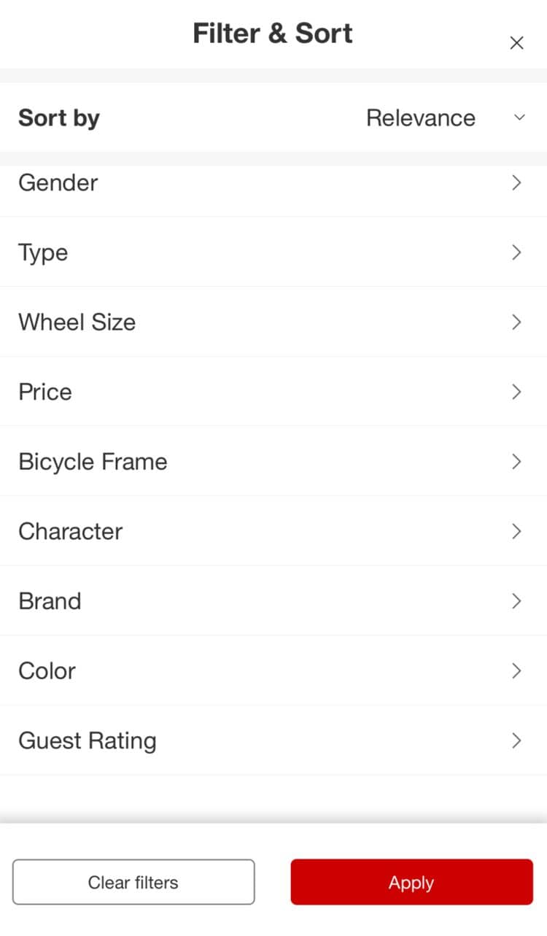This screenshot has height=936, width=547.
Task: Tap the chevron next to Character
Action: tap(516, 531)
